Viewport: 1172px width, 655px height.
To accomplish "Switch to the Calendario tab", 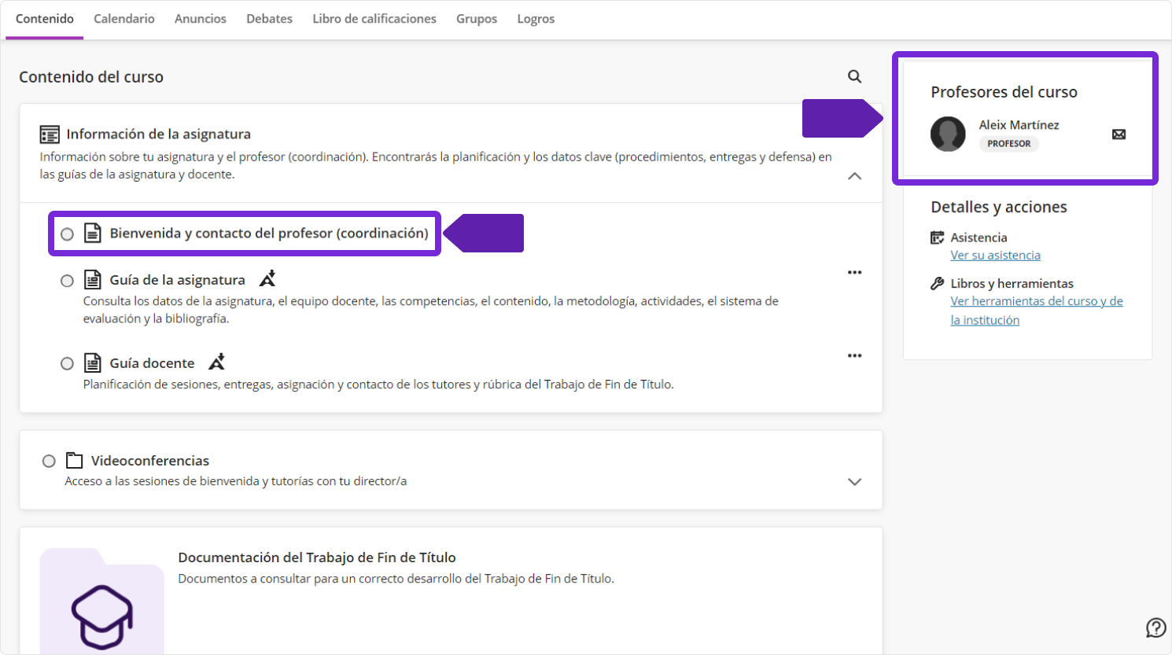I will (x=124, y=19).
